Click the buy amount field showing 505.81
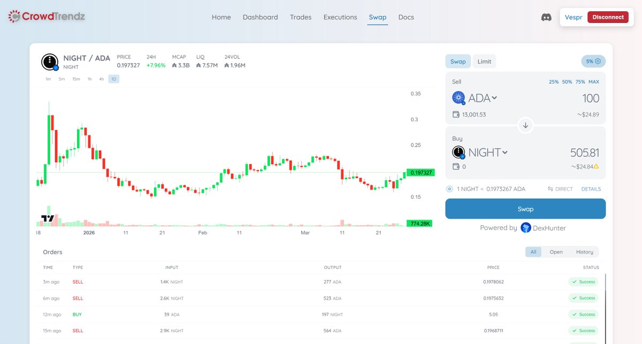Viewport: 642px width, 344px height. point(585,152)
